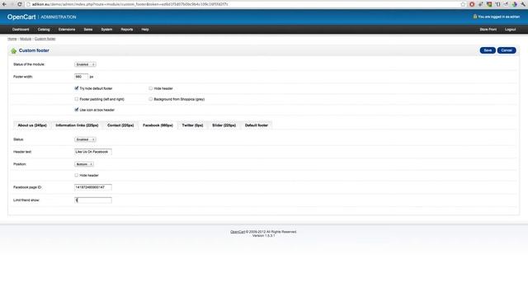This screenshot has height=297, width=528.
Task: Click the green module icon beside Custom footer
Action: 13,50
